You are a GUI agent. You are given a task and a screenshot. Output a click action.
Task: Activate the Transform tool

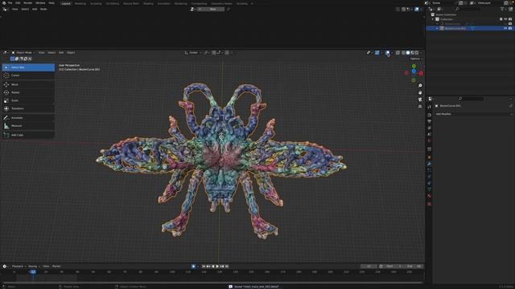pos(28,108)
